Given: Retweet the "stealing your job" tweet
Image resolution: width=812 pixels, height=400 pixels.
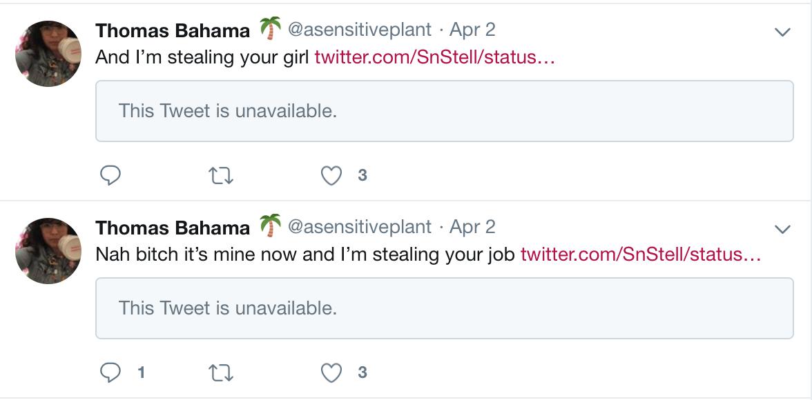Looking at the screenshot, I should click(221, 373).
